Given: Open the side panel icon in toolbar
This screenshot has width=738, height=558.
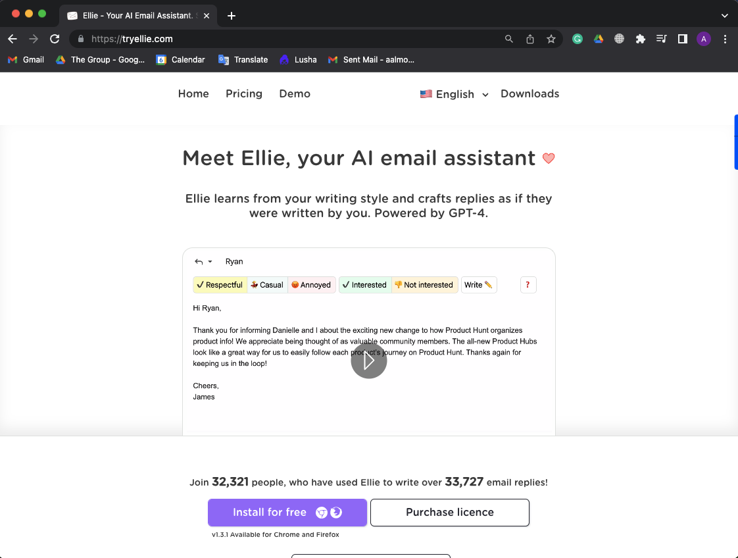Looking at the screenshot, I should 683,39.
